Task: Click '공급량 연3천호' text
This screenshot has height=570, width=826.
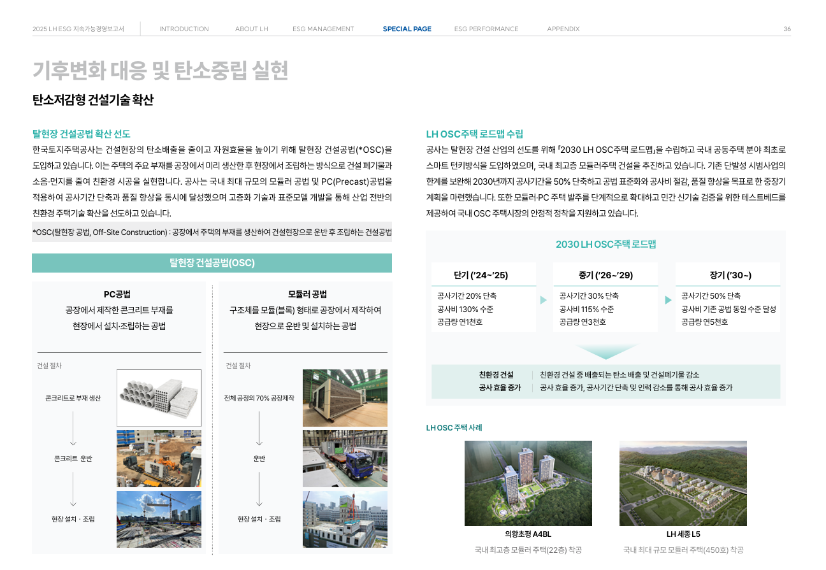Action: click(x=583, y=322)
